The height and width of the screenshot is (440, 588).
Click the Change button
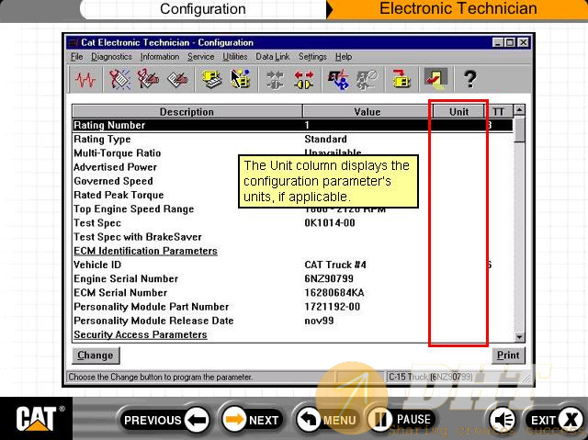click(x=96, y=355)
